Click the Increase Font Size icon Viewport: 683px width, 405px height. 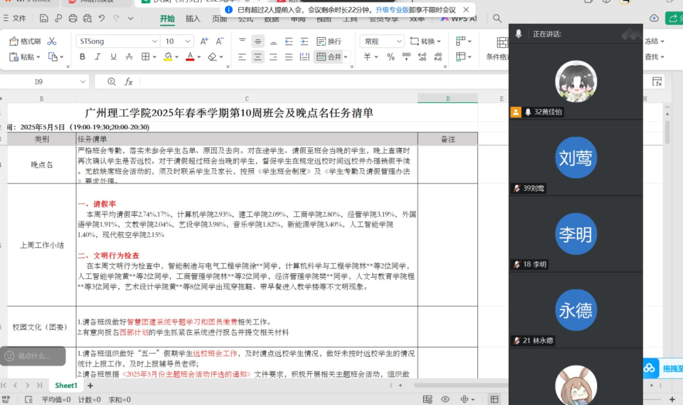coord(204,42)
